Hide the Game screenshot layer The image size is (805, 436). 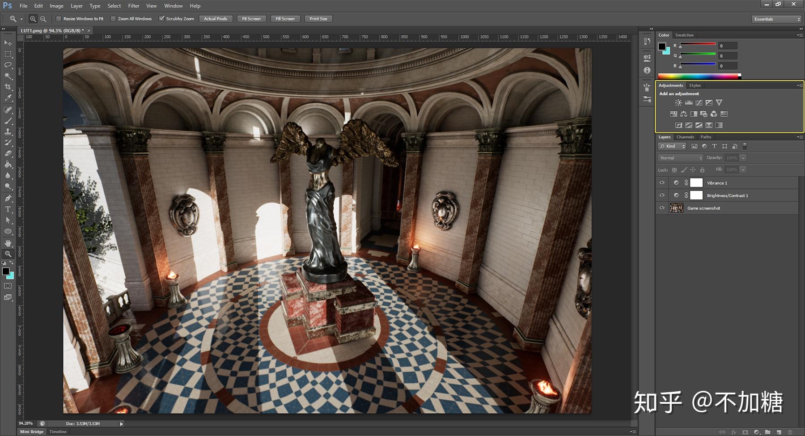(x=662, y=207)
